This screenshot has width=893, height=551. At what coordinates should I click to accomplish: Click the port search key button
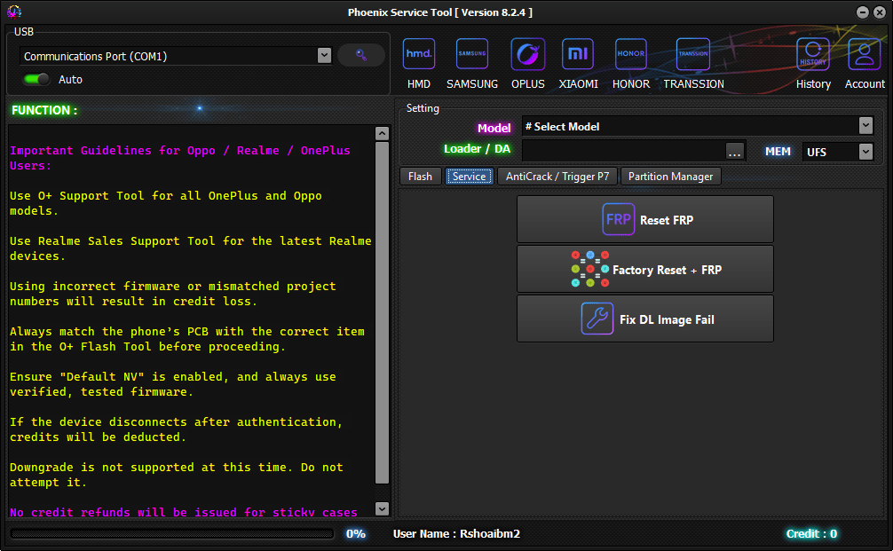click(361, 55)
